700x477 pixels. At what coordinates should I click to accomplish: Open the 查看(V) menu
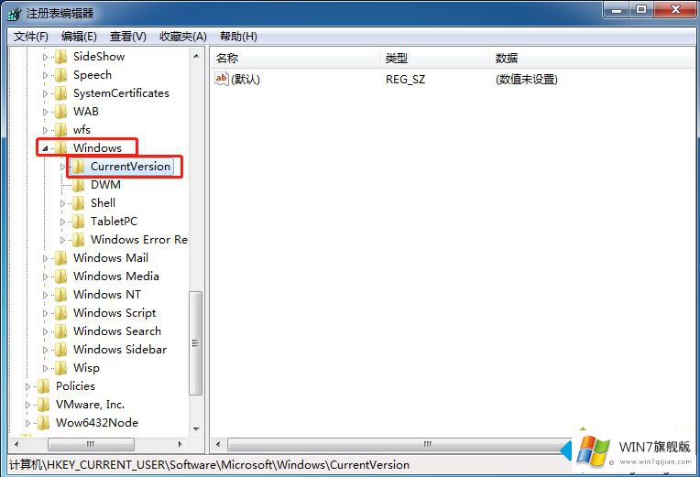(x=128, y=37)
